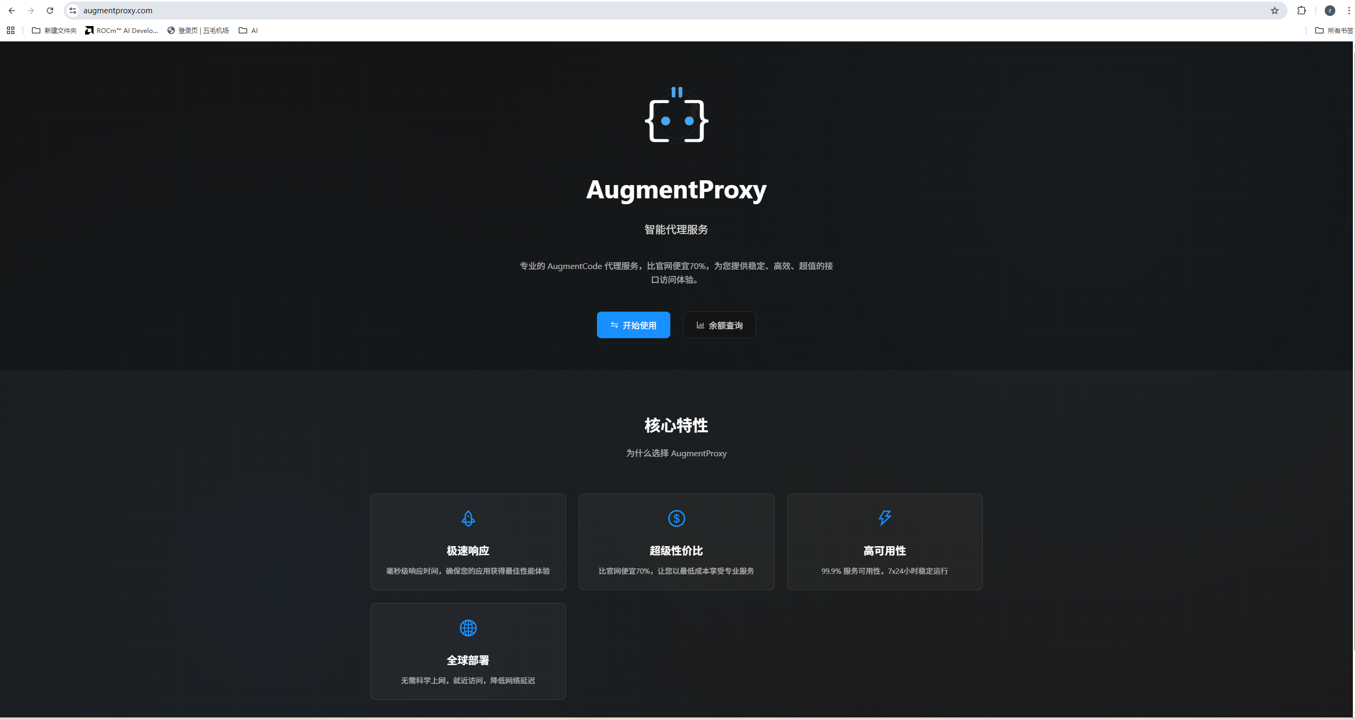1355x720 pixels.
Task: Open the browser extensions puzzle icon
Action: (x=1301, y=11)
